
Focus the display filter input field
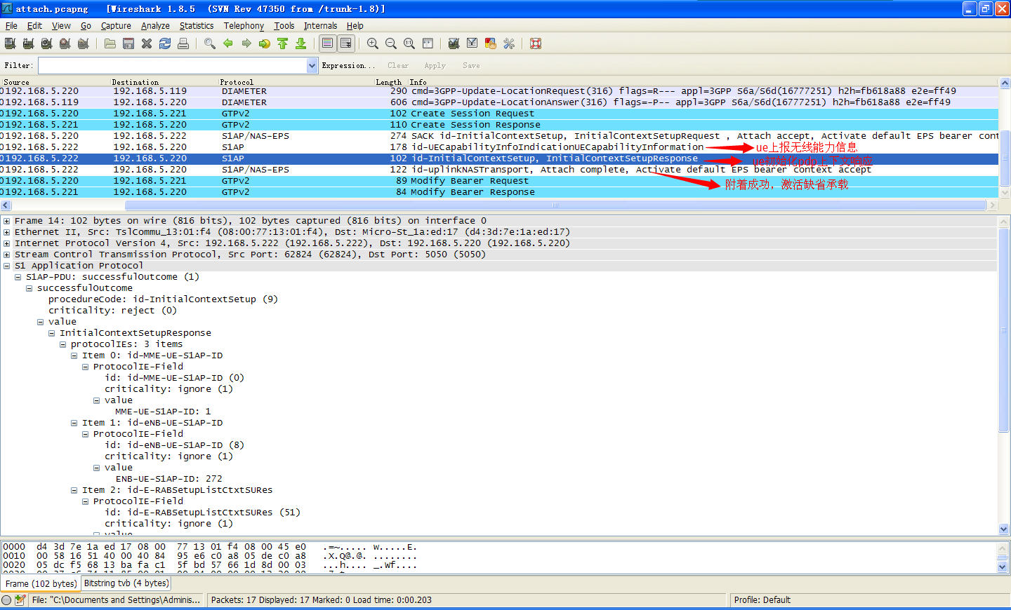coord(173,65)
